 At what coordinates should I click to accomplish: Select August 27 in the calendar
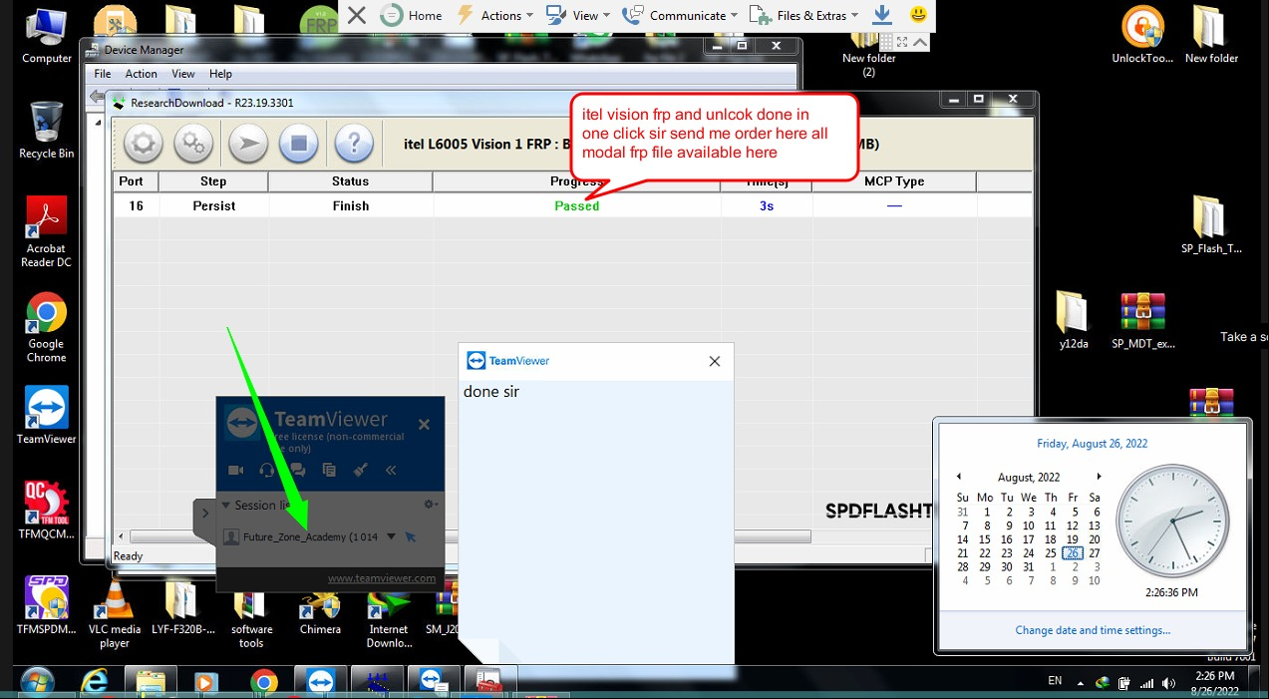click(x=1094, y=553)
